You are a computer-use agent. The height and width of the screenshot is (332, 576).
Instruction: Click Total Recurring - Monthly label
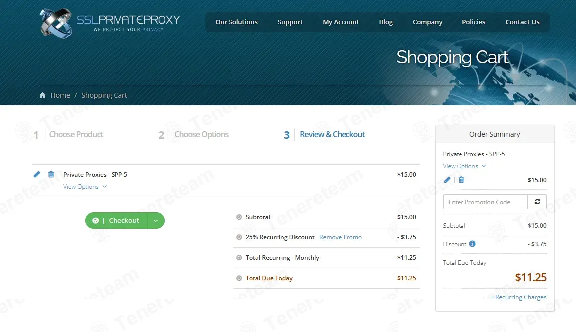click(x=282, y=258)
